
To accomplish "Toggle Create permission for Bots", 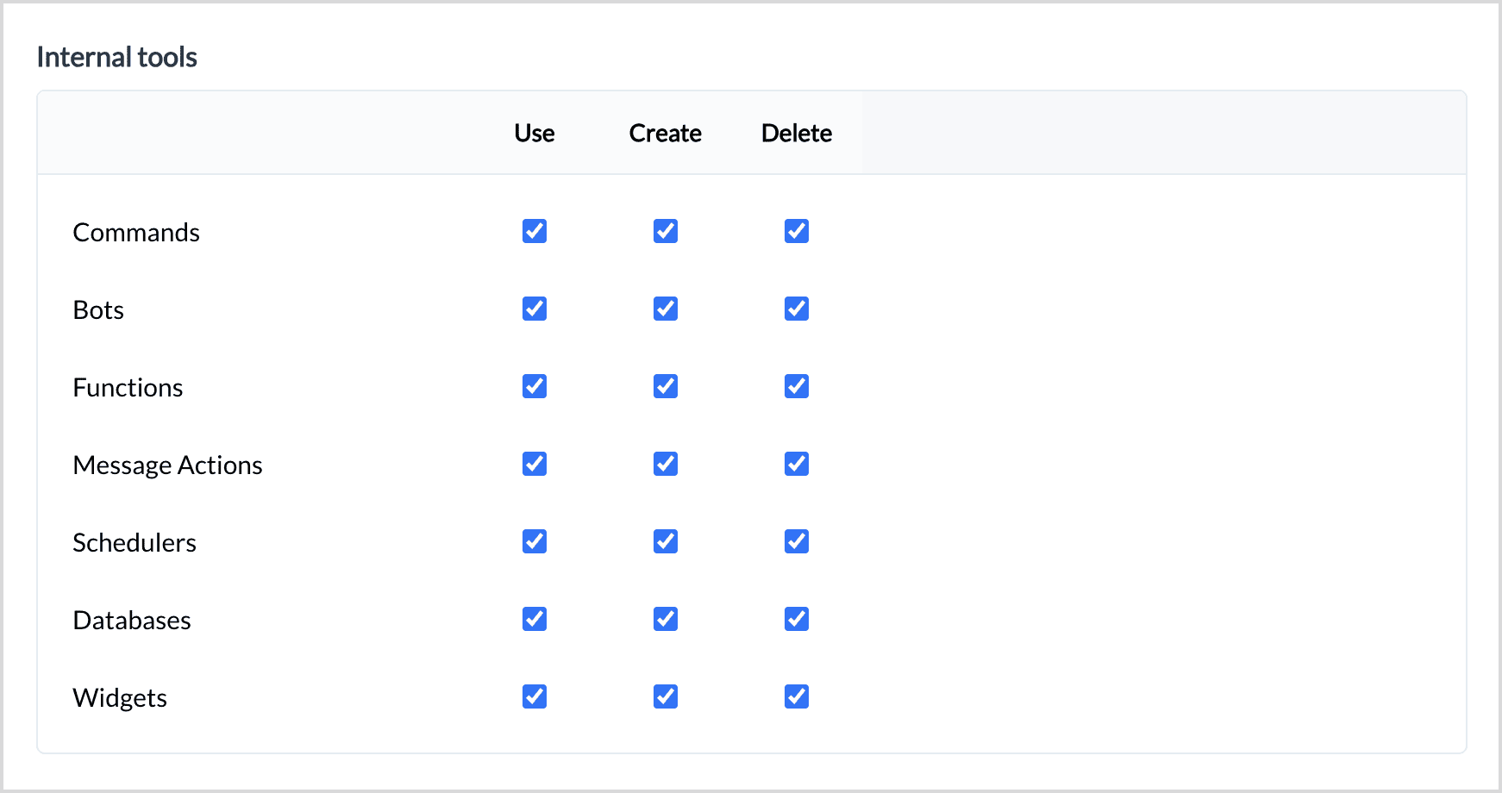I will click(x=666, y=309).
